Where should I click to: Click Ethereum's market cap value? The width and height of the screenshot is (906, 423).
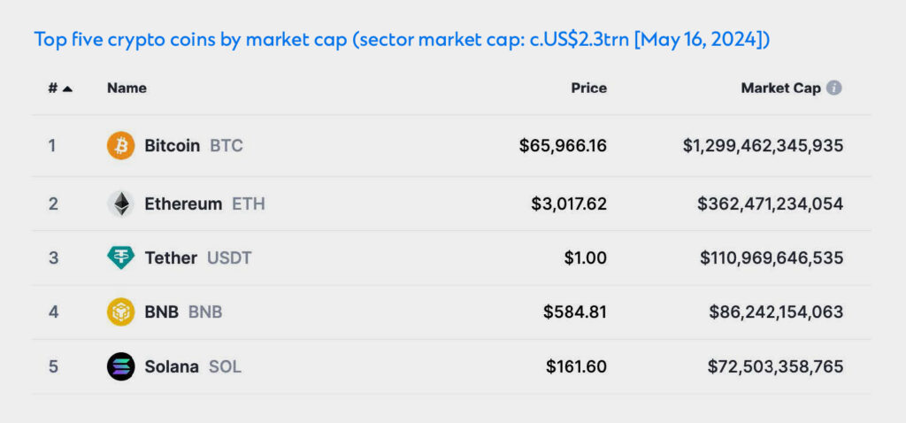770,204
